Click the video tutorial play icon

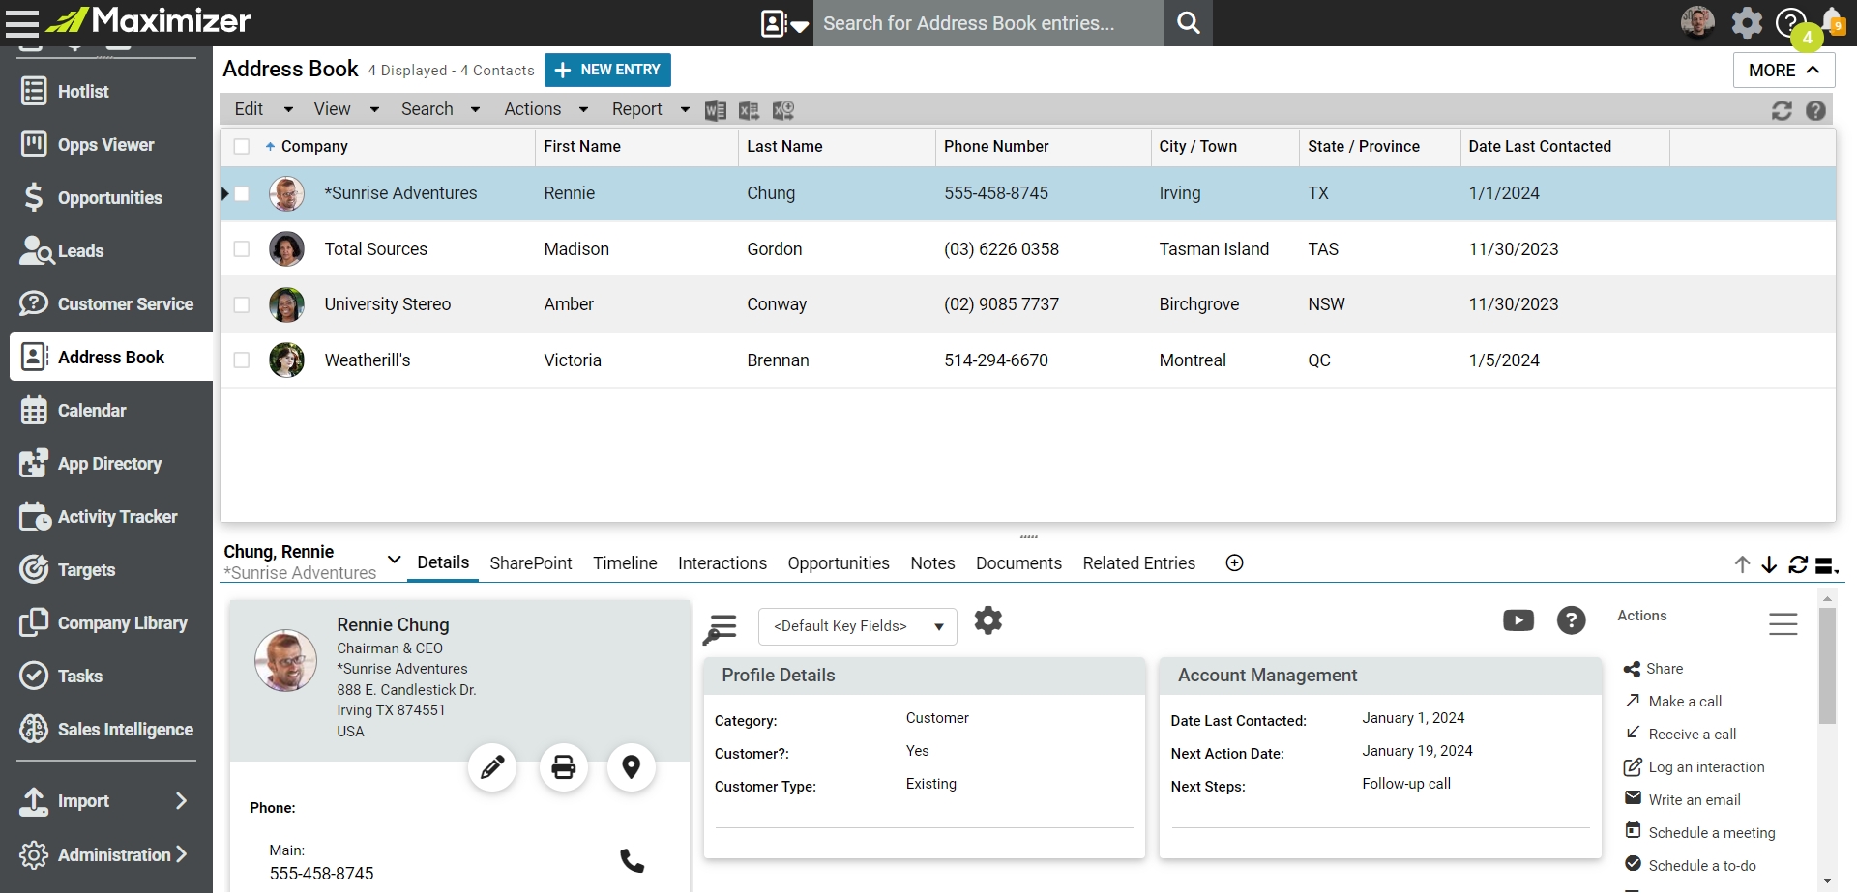point(1518,620)
